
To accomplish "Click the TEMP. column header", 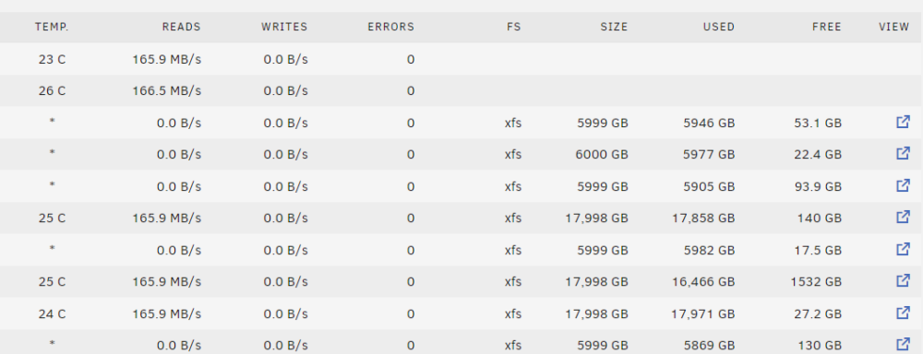I will point(52,27).
